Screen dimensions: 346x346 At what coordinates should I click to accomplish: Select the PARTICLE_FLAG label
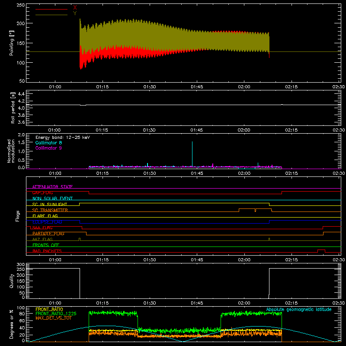48,233
